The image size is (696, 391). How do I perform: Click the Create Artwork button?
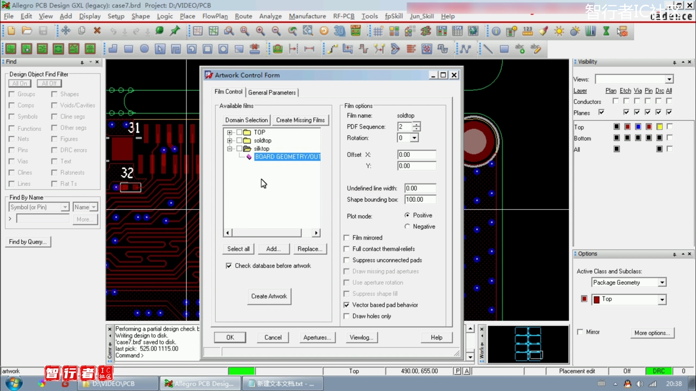coord(269,296)
